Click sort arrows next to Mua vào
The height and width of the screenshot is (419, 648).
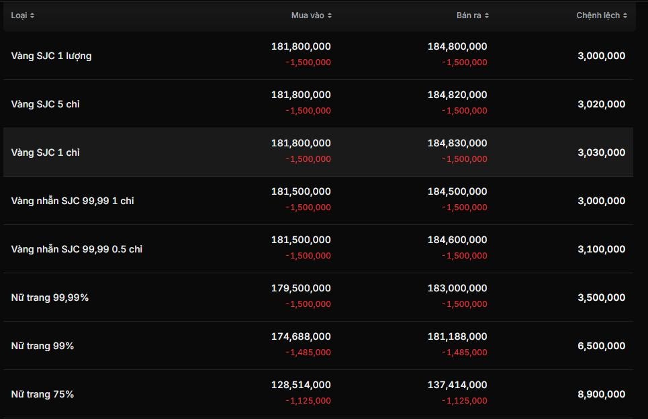[330, 15]
